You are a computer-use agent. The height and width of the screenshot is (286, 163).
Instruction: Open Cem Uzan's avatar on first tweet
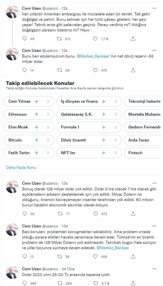(12, 12)
